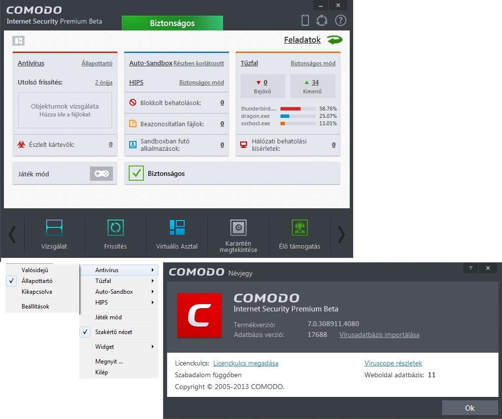Click the Antivírus heading link
The height and width of the screenshot is (419, 502).
[x=31, y=63]
